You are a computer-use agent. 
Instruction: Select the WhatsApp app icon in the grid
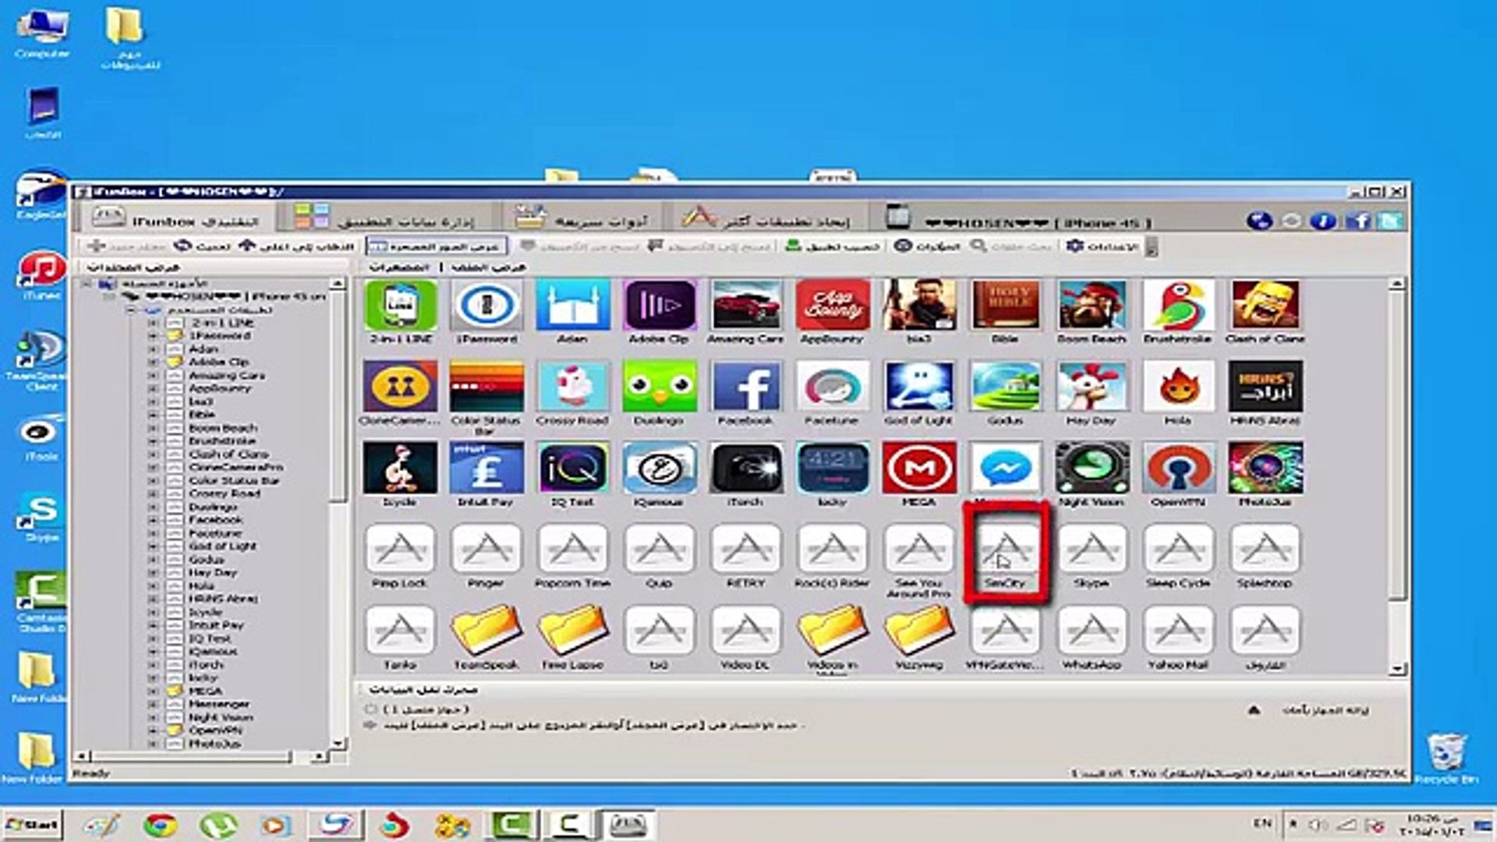[x=1092, y=631]
